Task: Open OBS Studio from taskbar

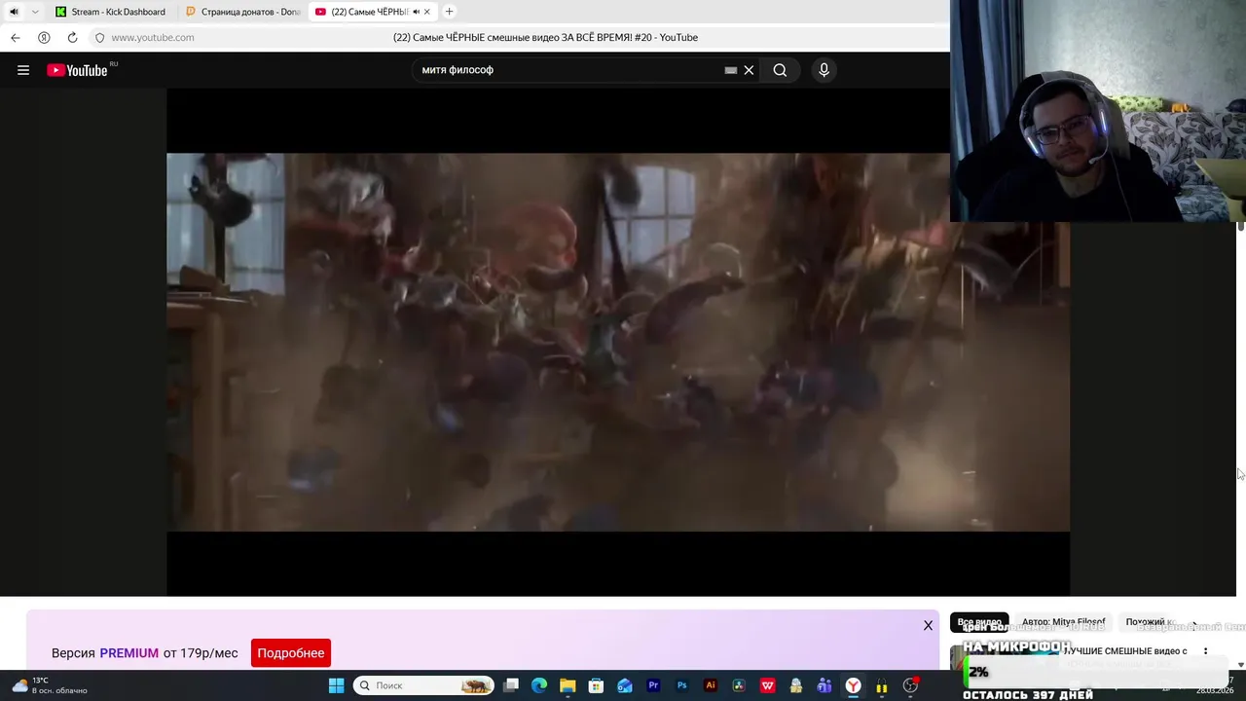Action: tap(910, 685)
